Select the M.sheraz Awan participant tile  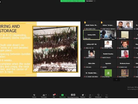pyautogui.click(x=125, y=63)
